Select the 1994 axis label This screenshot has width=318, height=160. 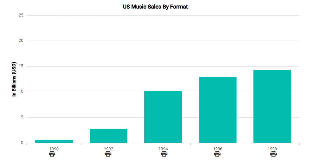163,149
